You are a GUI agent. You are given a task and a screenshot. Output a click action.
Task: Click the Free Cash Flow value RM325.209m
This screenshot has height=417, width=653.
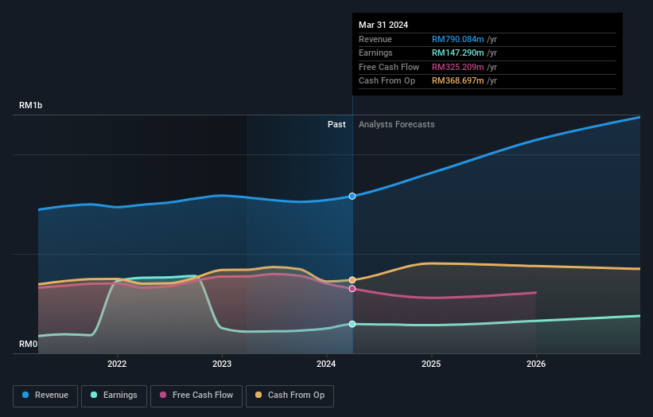click(457, 67)
